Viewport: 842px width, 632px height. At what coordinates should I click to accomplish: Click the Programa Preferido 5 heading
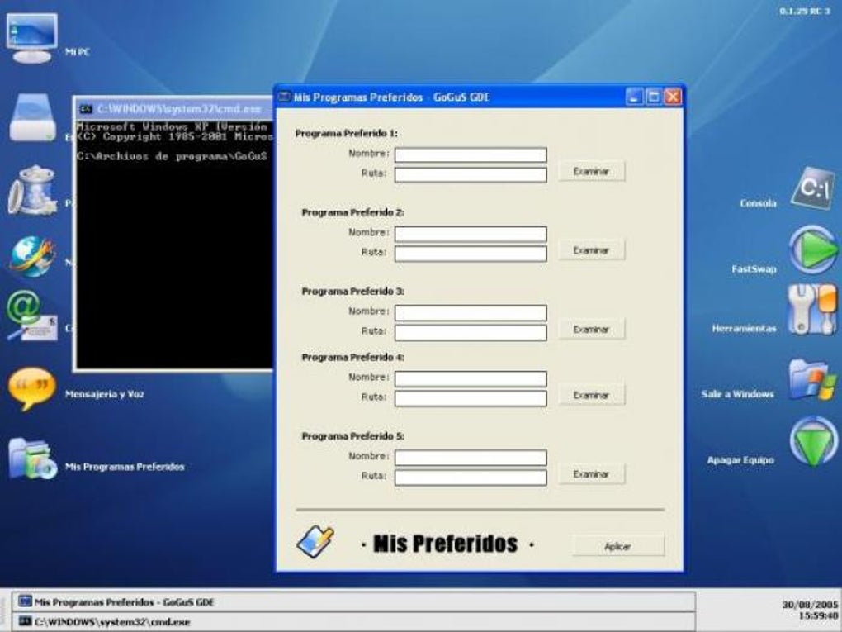click(352, 436)
